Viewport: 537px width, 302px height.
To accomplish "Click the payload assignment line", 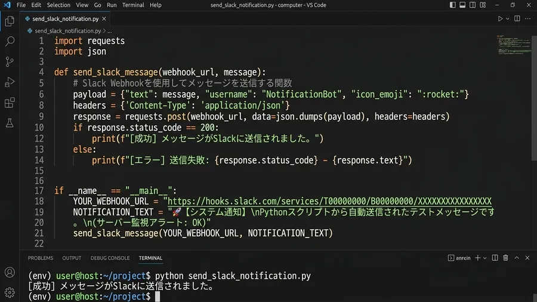I will tap(270, 94).
